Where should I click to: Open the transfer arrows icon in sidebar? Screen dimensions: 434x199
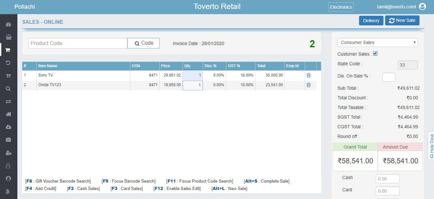pyautogui.click(x=8, y=102)
